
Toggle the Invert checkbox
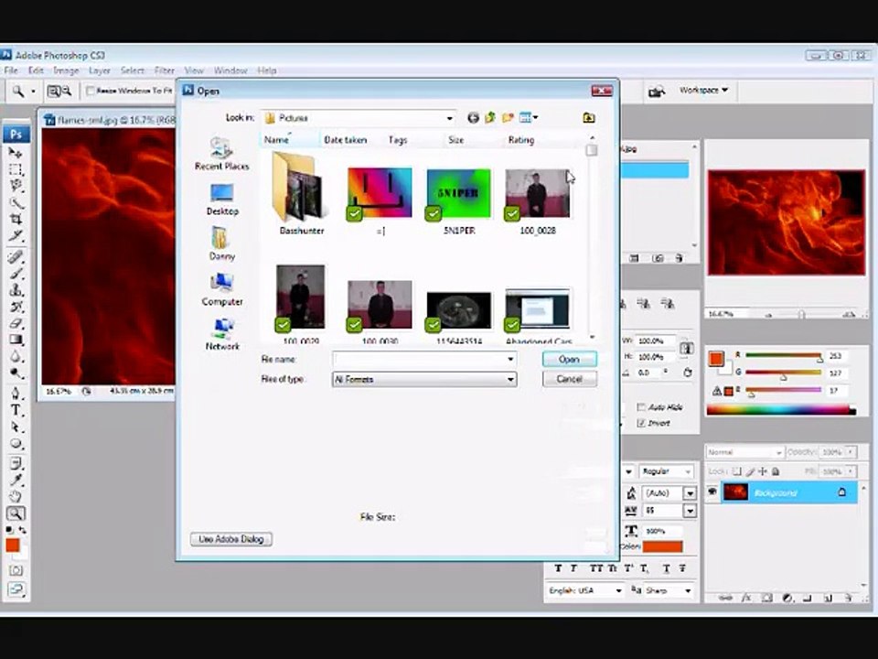[642, 423]
